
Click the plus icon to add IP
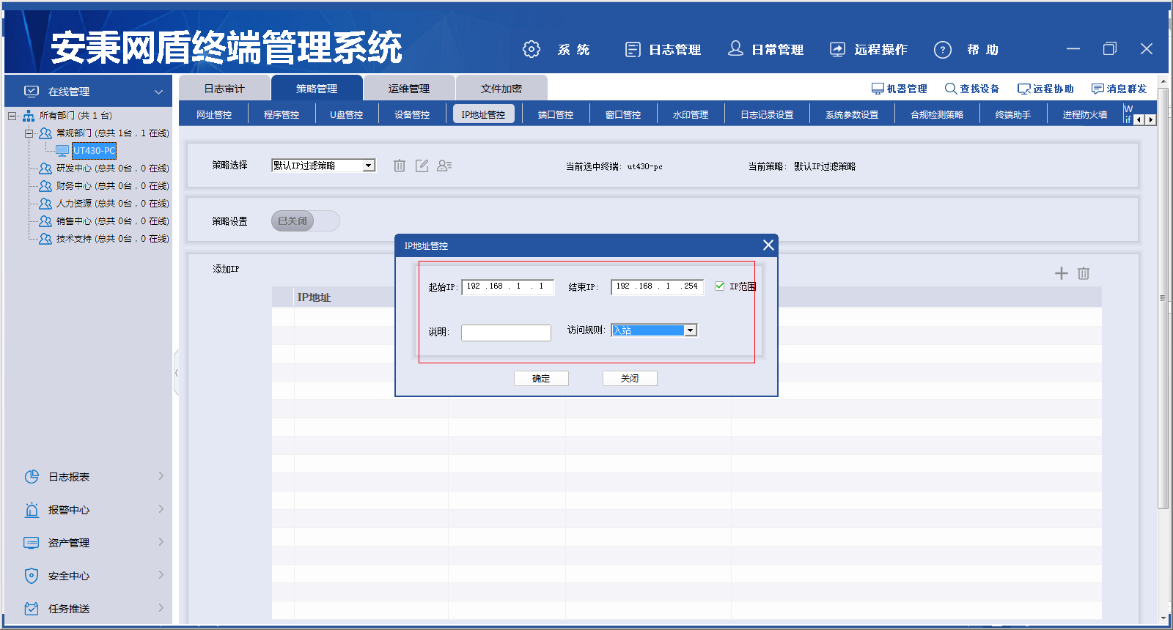click(1061, 273)
